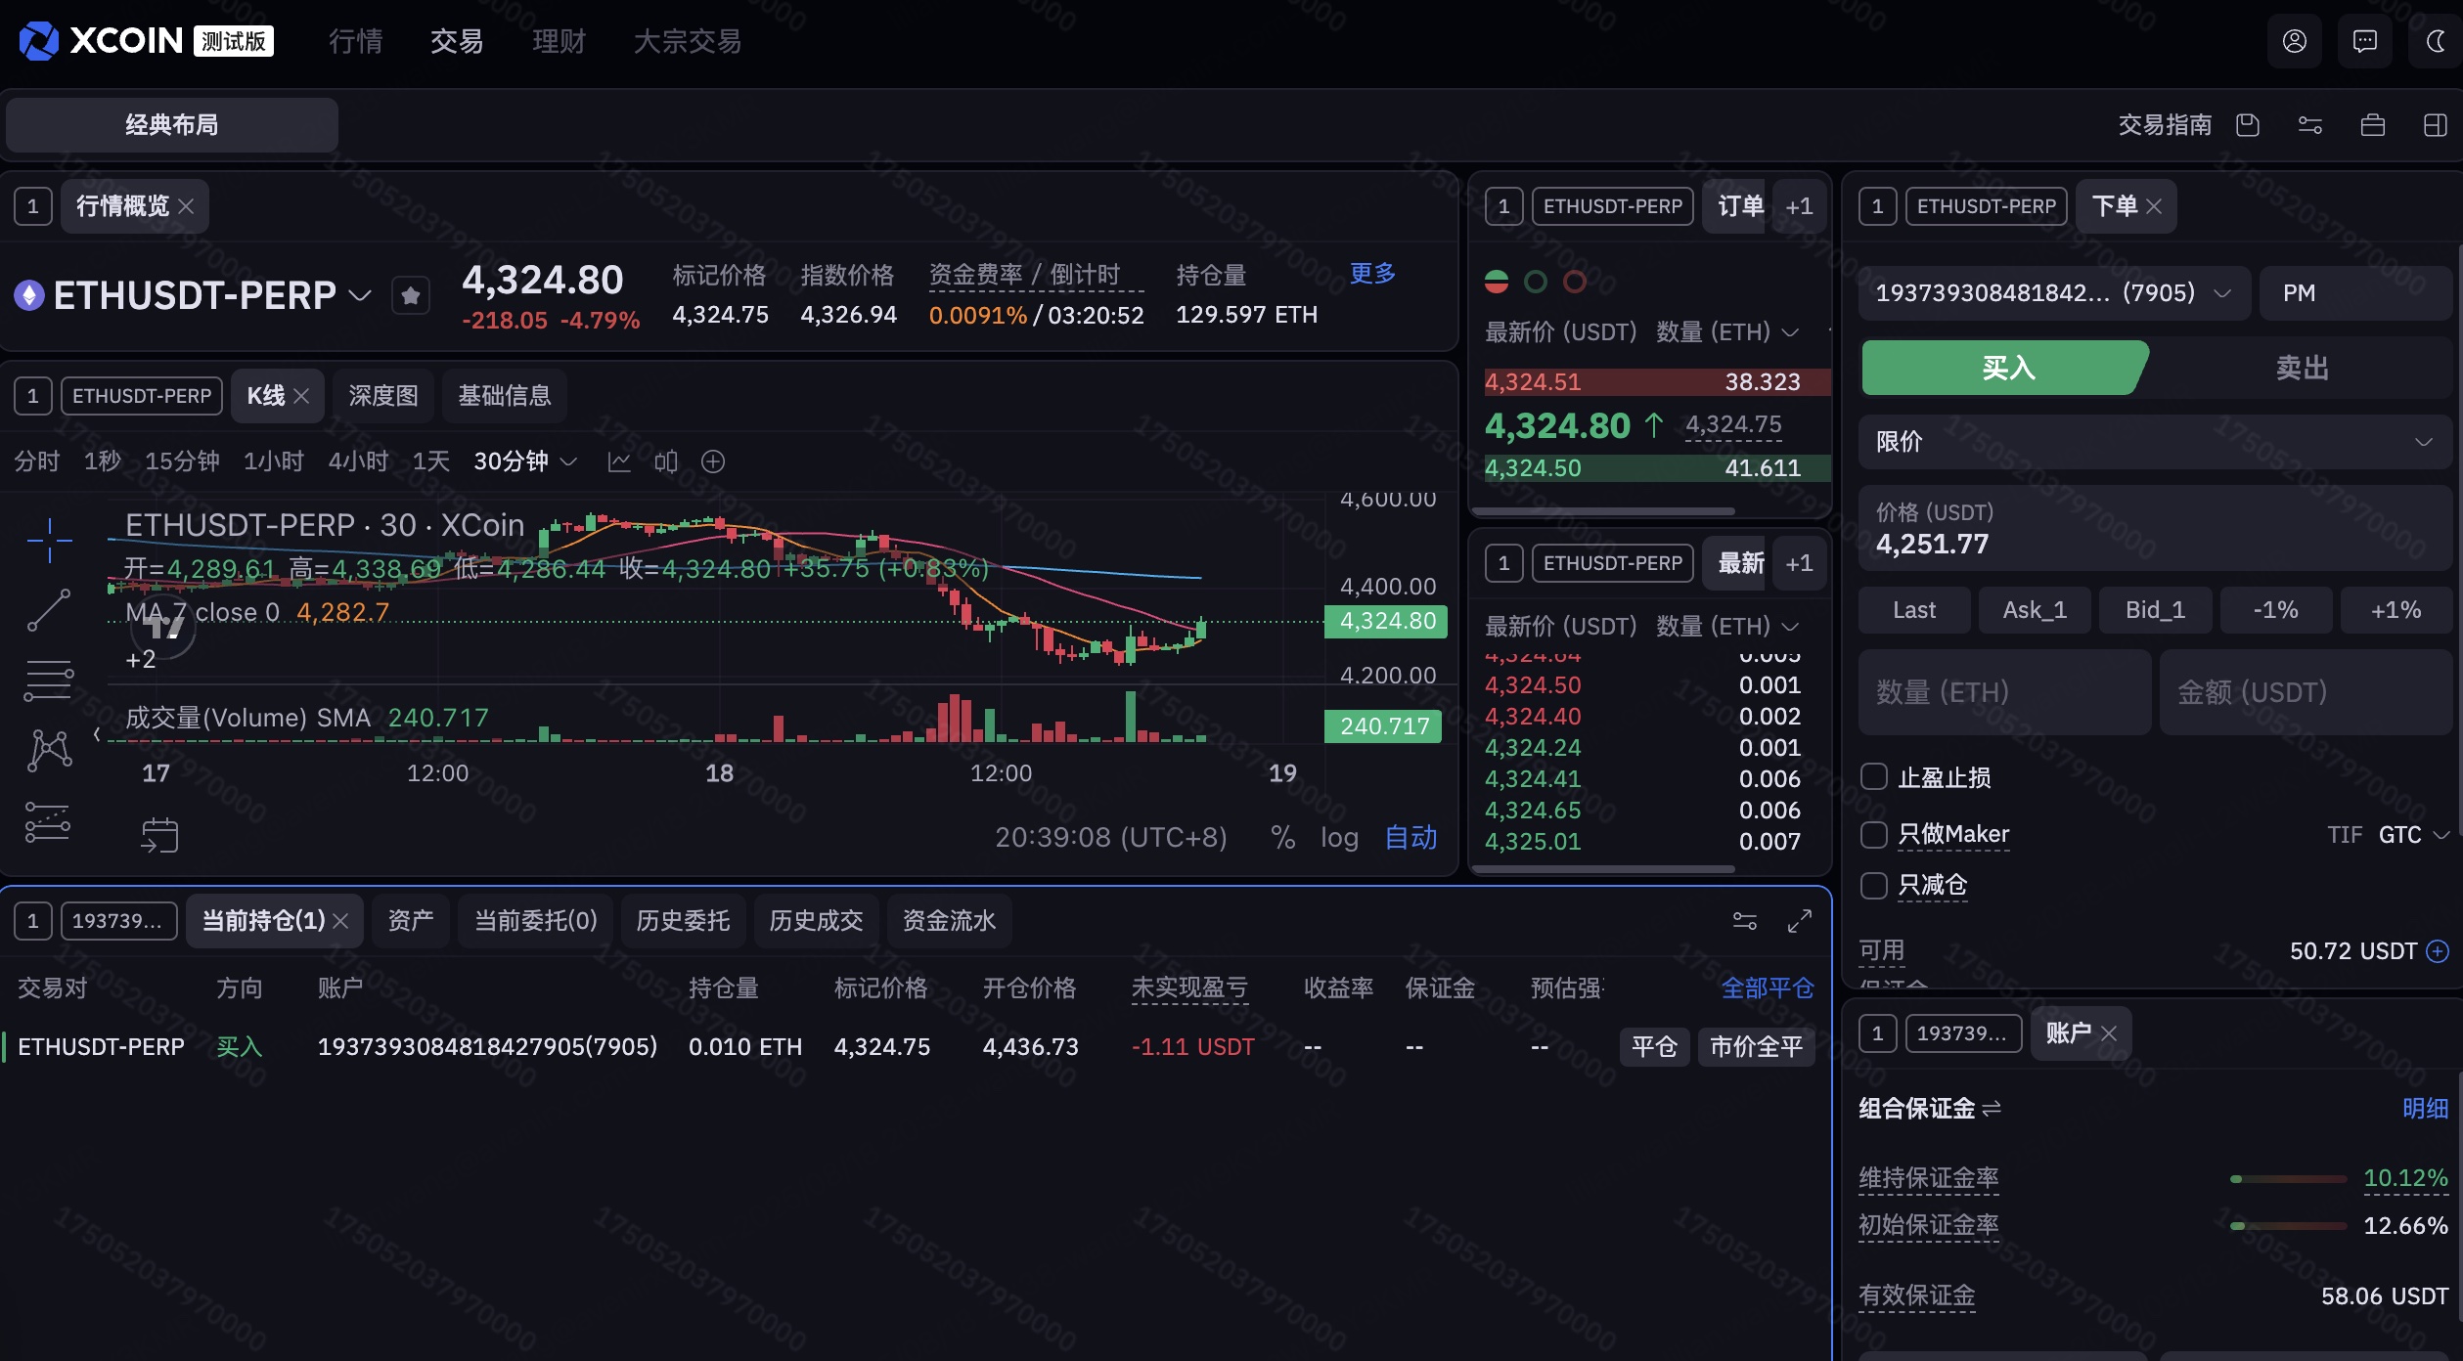Select the crosshair cursor chart tool
The height and width of the screenshot is (1361, 2463).
click(x=49, y=540)
